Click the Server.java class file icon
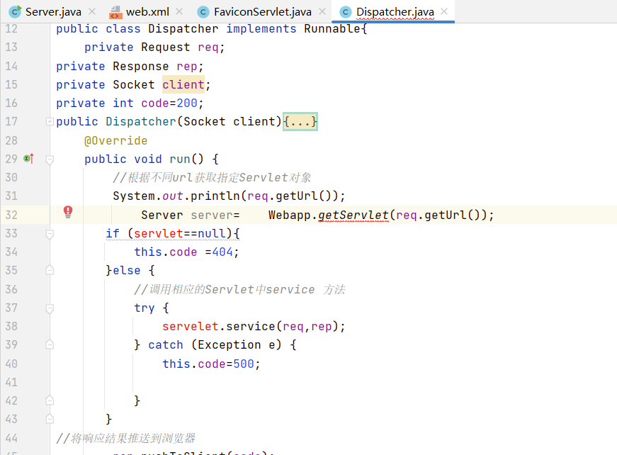The height and width of the screenshot is (455, 617). 15,12
